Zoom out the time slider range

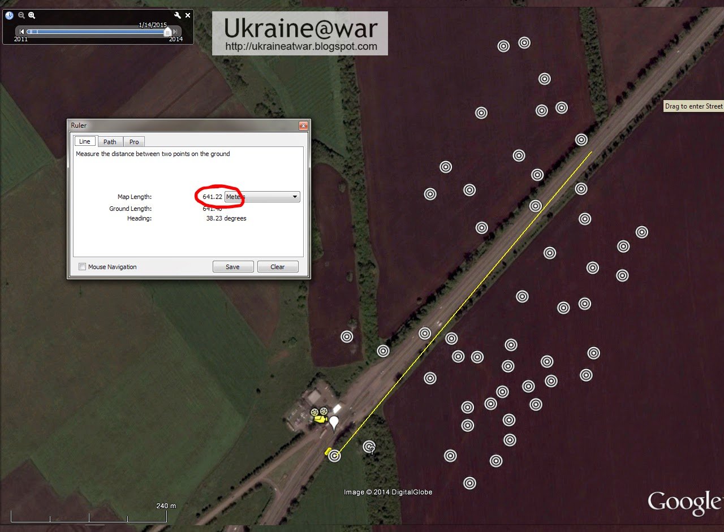pos(21,16)
